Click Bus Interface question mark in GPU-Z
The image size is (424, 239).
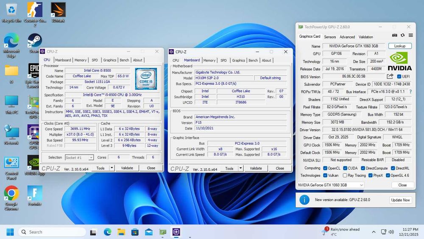coord(410,92)
